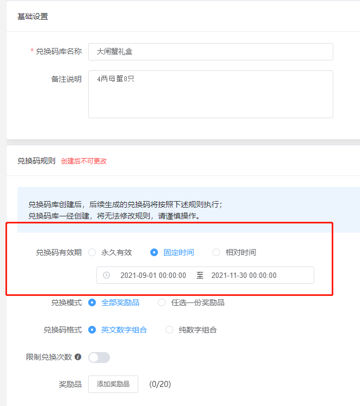This screenshot has width=360, height=406.
Task: Click the 兑换码格式 label
Action: tap(63, 330)
